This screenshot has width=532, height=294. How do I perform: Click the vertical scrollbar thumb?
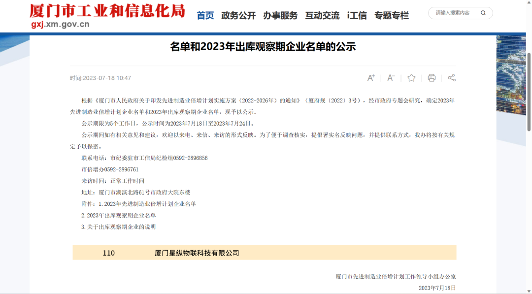point(529,91)
